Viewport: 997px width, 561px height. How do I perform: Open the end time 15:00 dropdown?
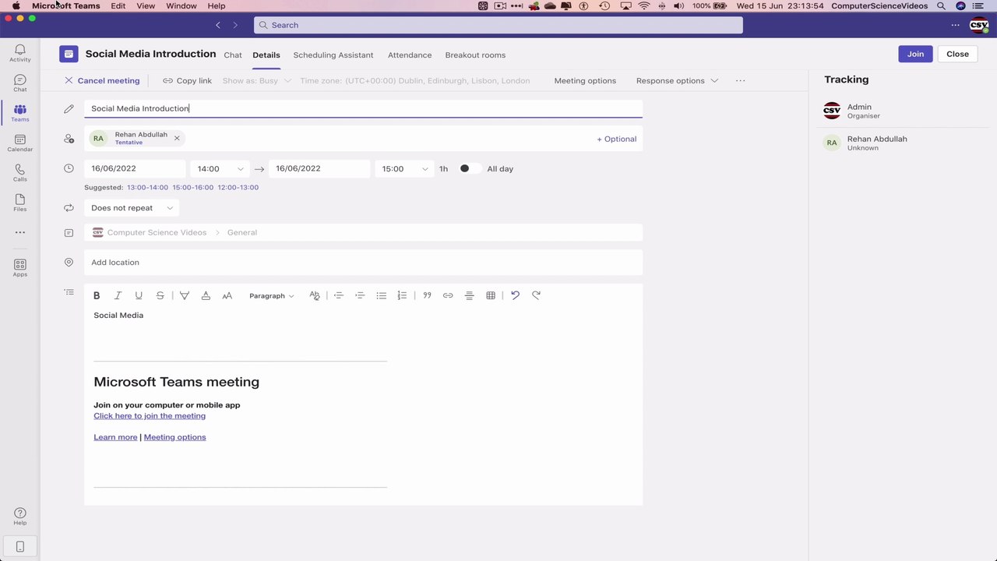(404, 168)
